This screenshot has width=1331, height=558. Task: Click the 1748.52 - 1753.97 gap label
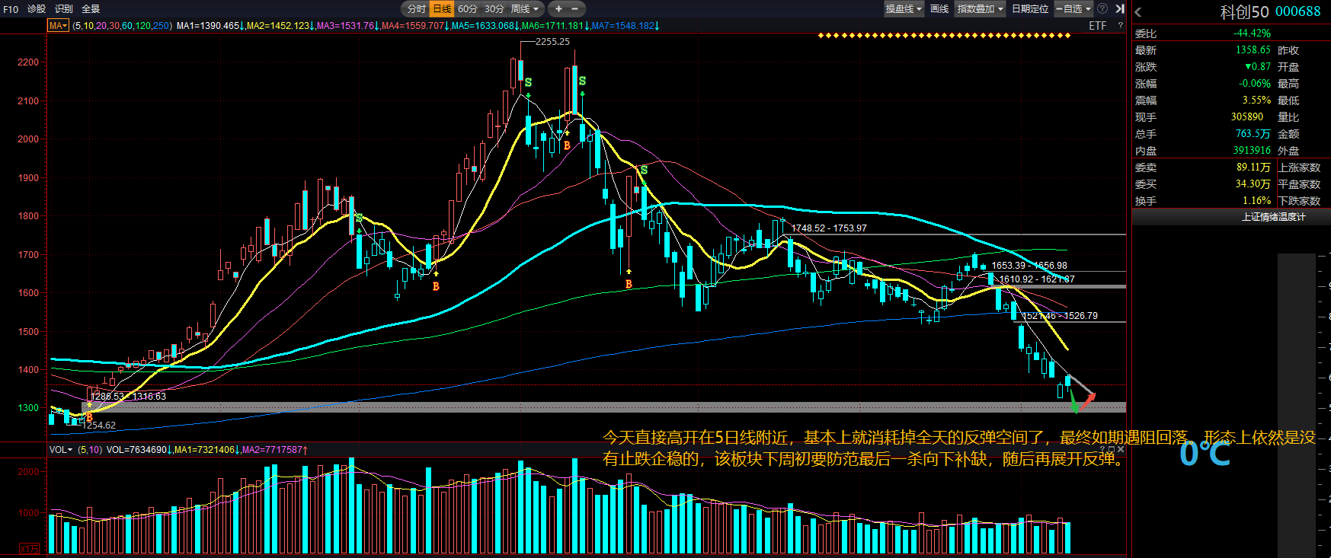[829, 228]
